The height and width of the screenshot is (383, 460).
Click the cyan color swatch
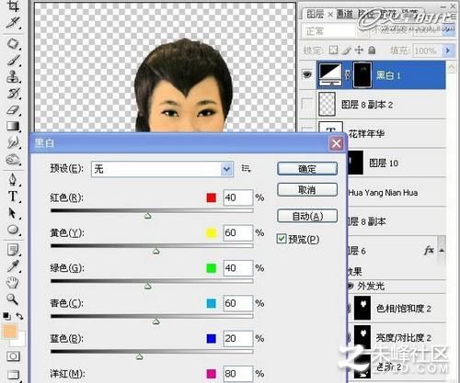[211, 303]
